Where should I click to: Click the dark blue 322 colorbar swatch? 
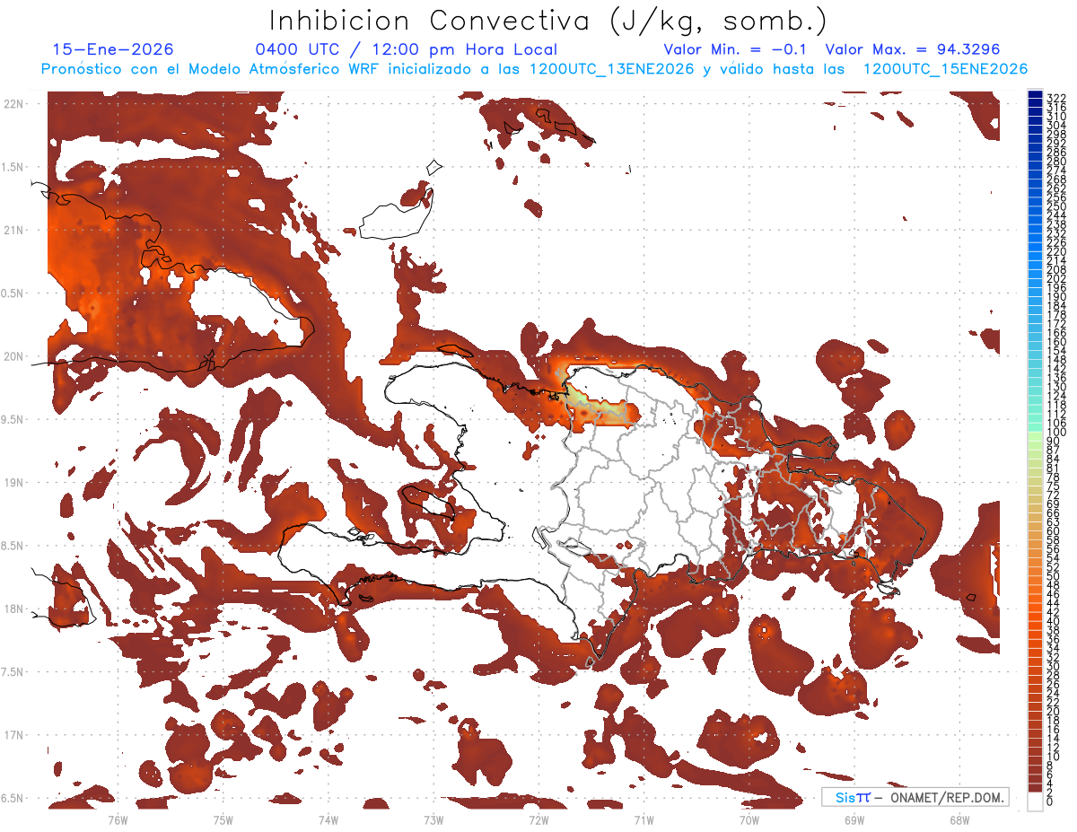1035,95
